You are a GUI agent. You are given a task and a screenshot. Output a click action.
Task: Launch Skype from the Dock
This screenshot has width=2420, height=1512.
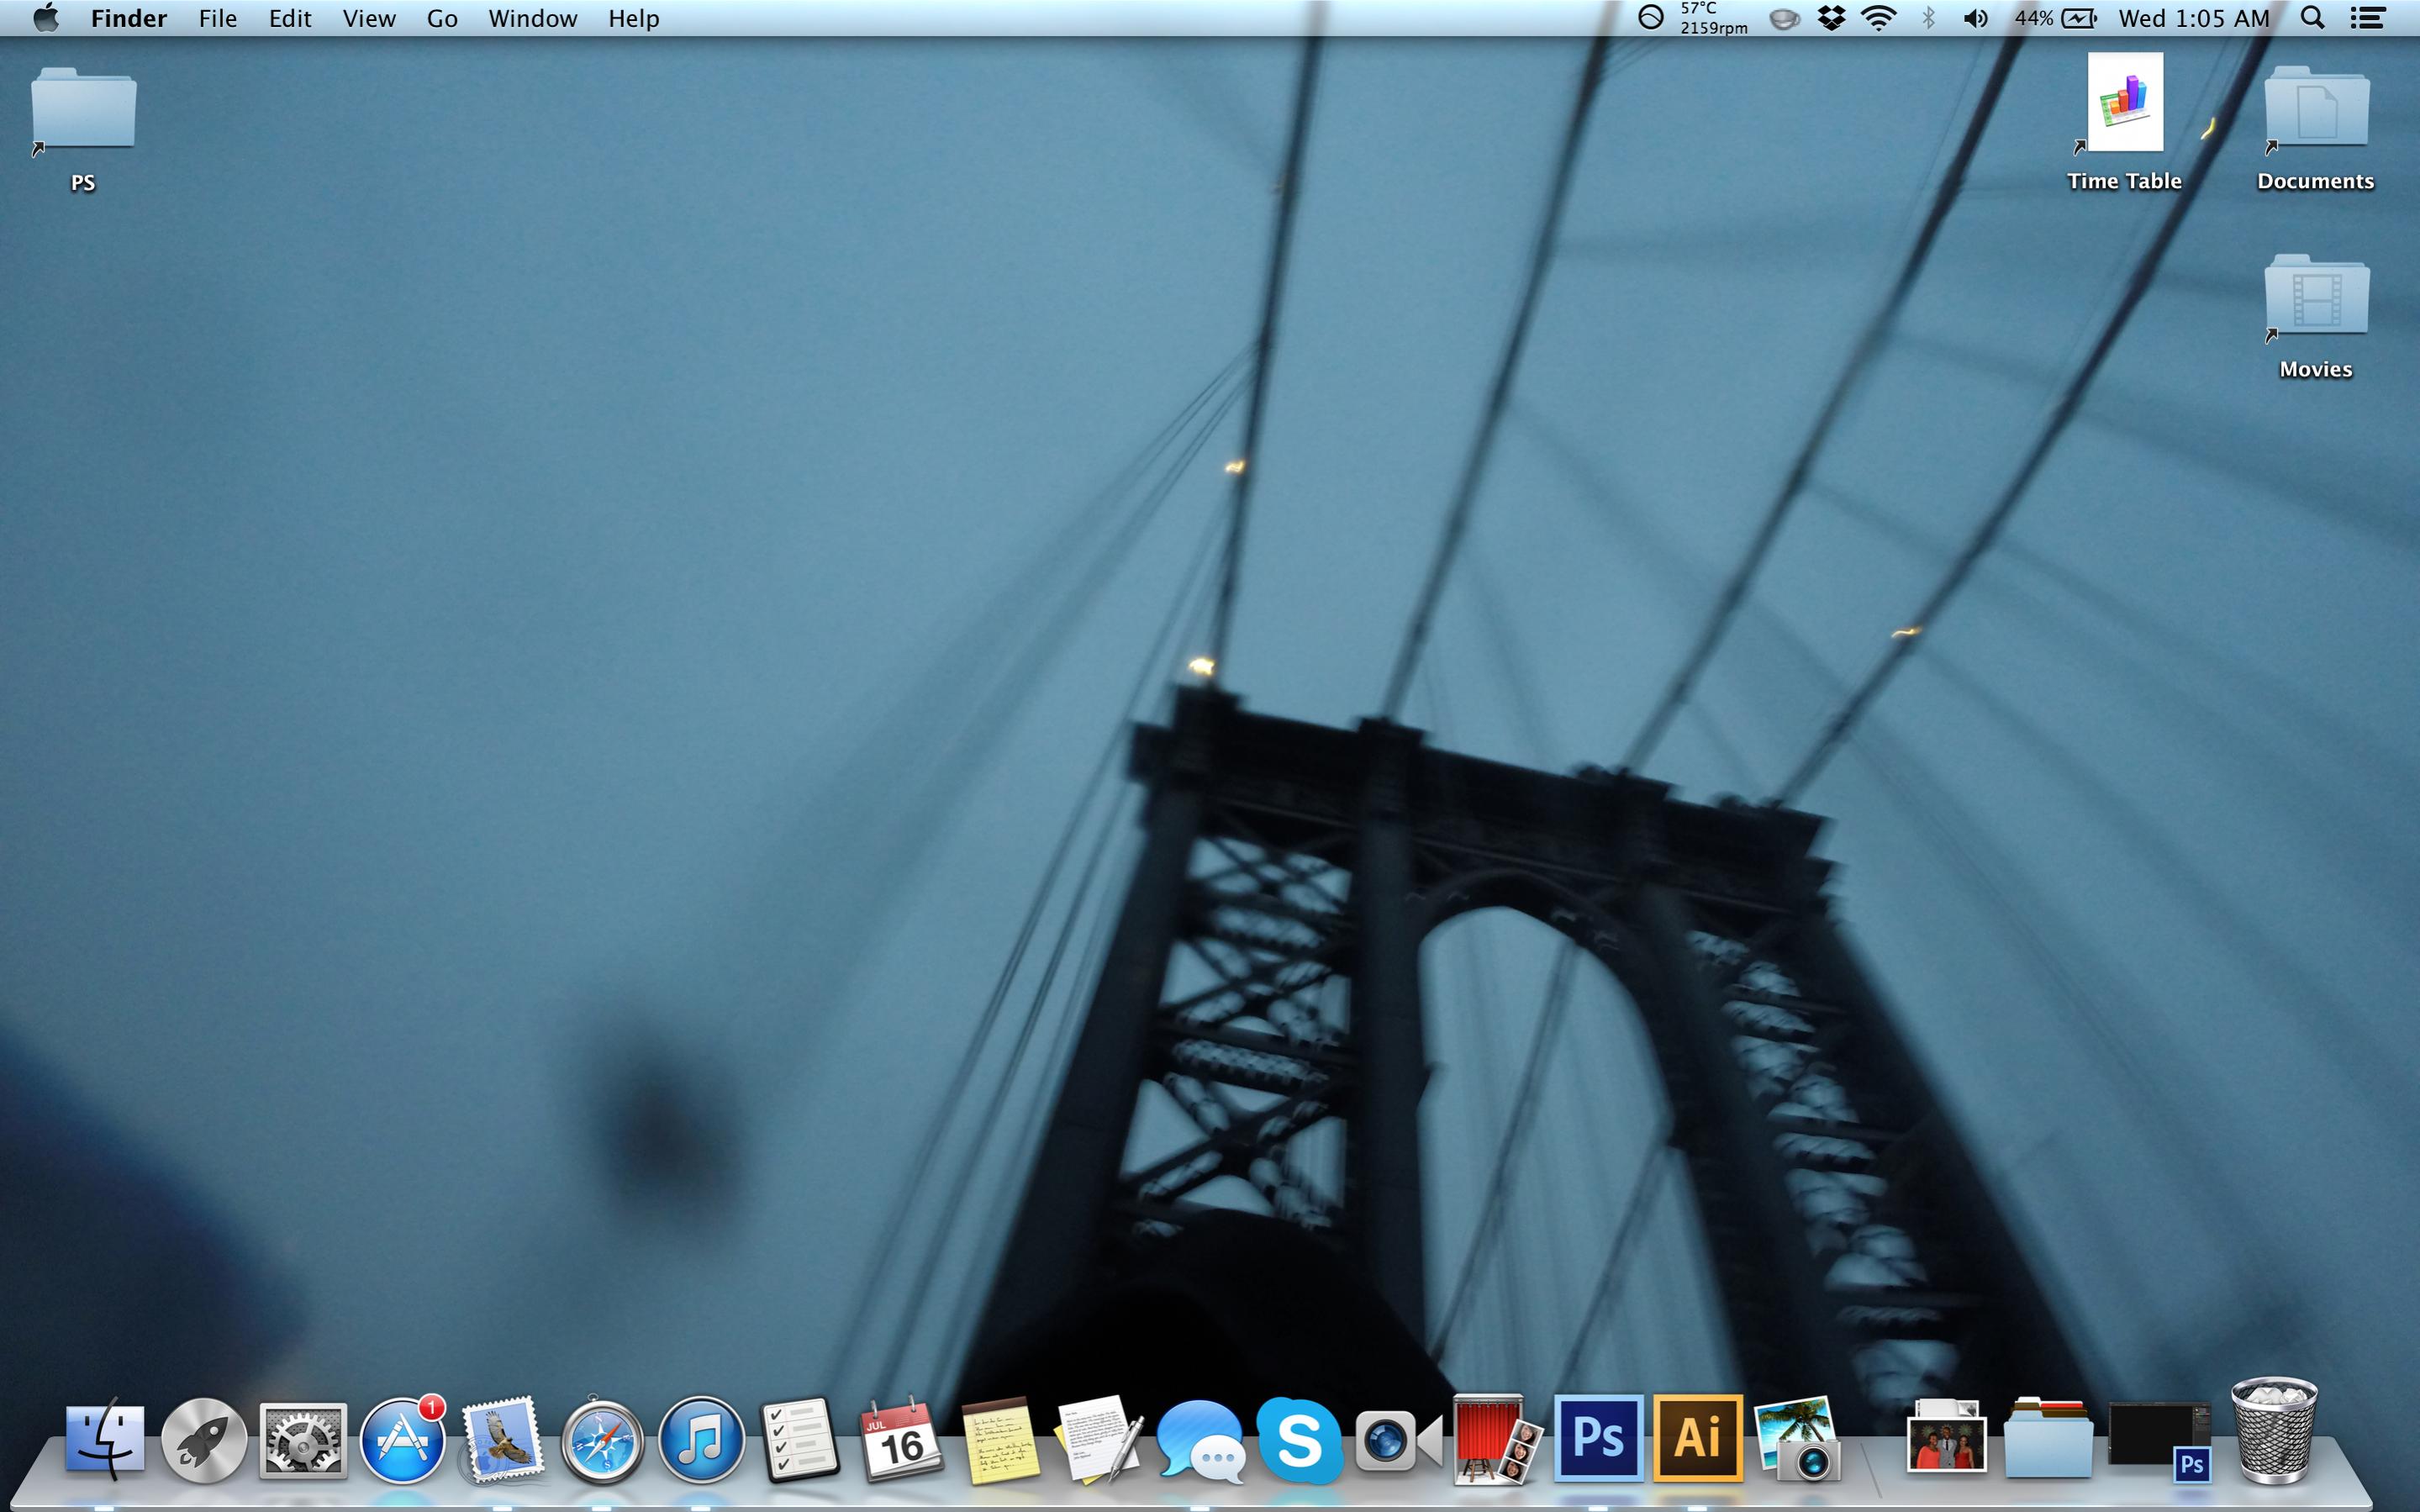(1299, 1440)
